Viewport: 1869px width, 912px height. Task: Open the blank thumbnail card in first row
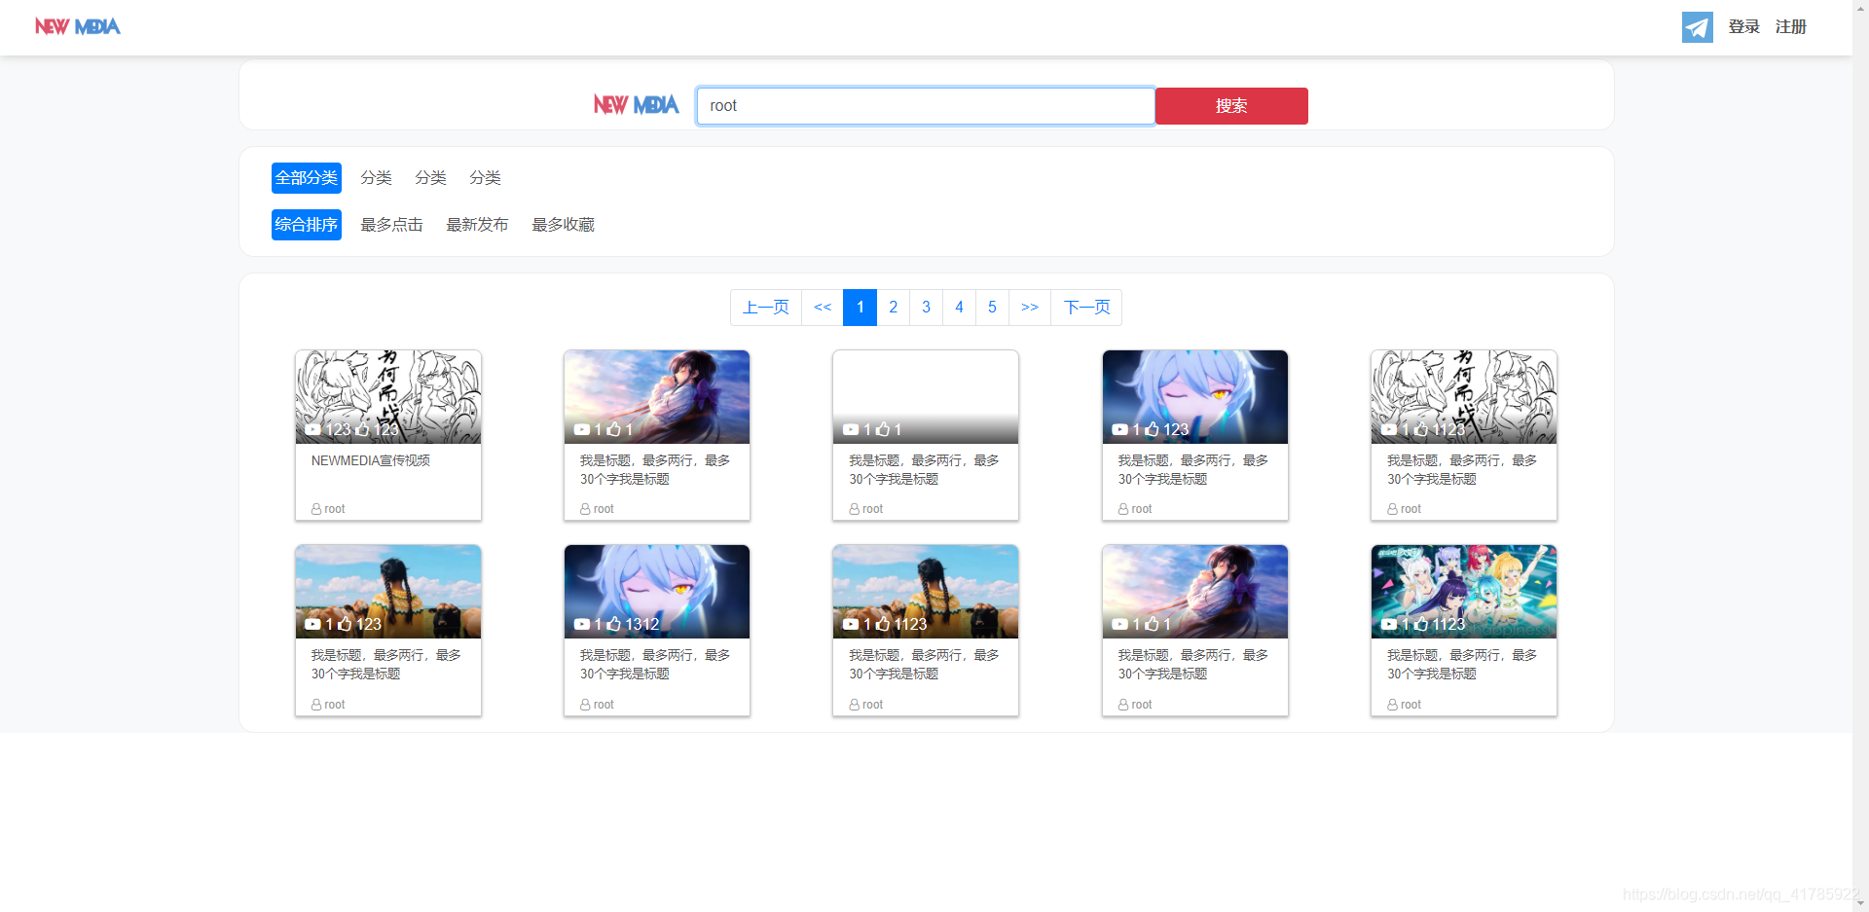[926, 397]
